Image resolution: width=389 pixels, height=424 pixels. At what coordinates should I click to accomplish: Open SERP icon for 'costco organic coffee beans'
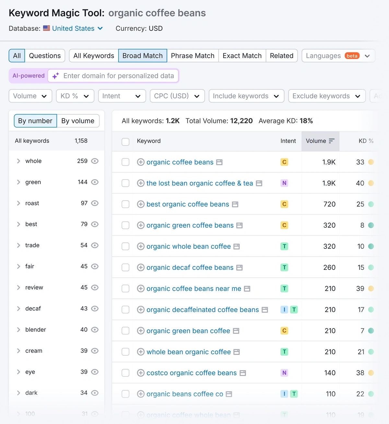[x=243, y=373]
